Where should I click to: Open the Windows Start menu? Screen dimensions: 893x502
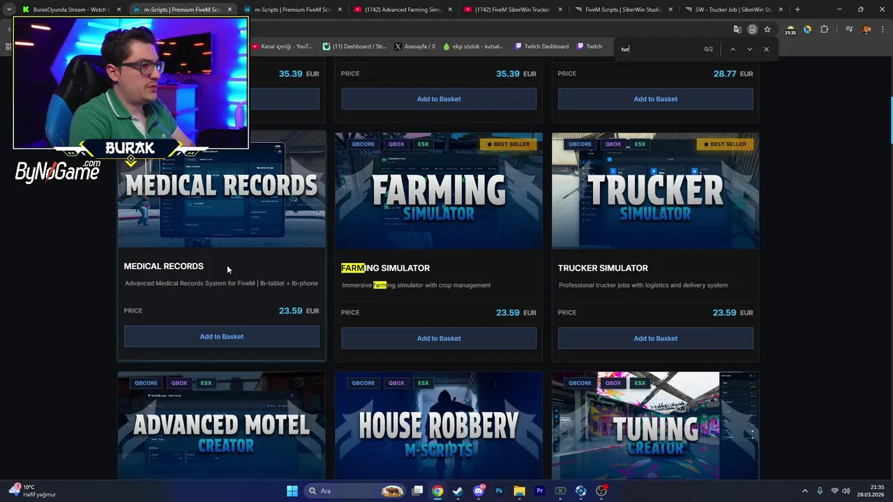coord(292,491)
